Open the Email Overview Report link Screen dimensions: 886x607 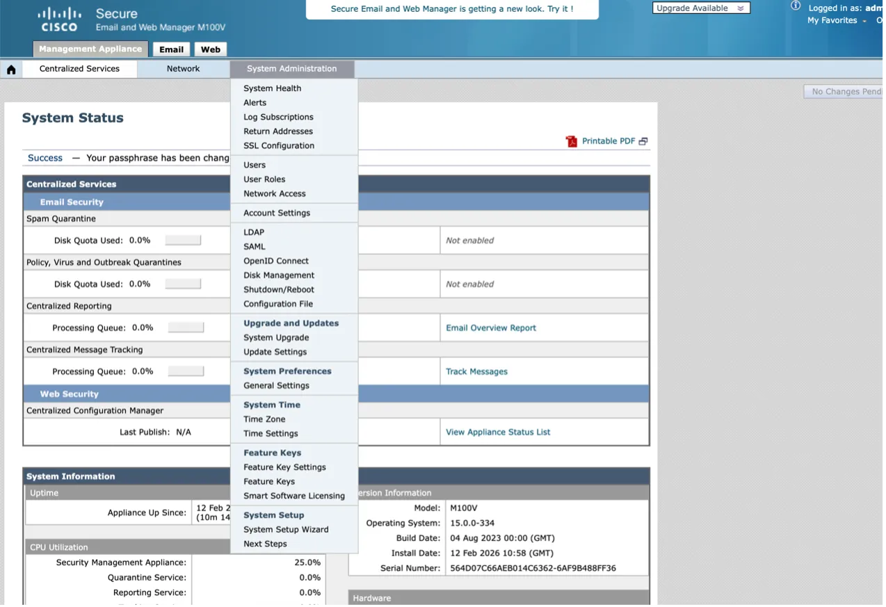490,327
